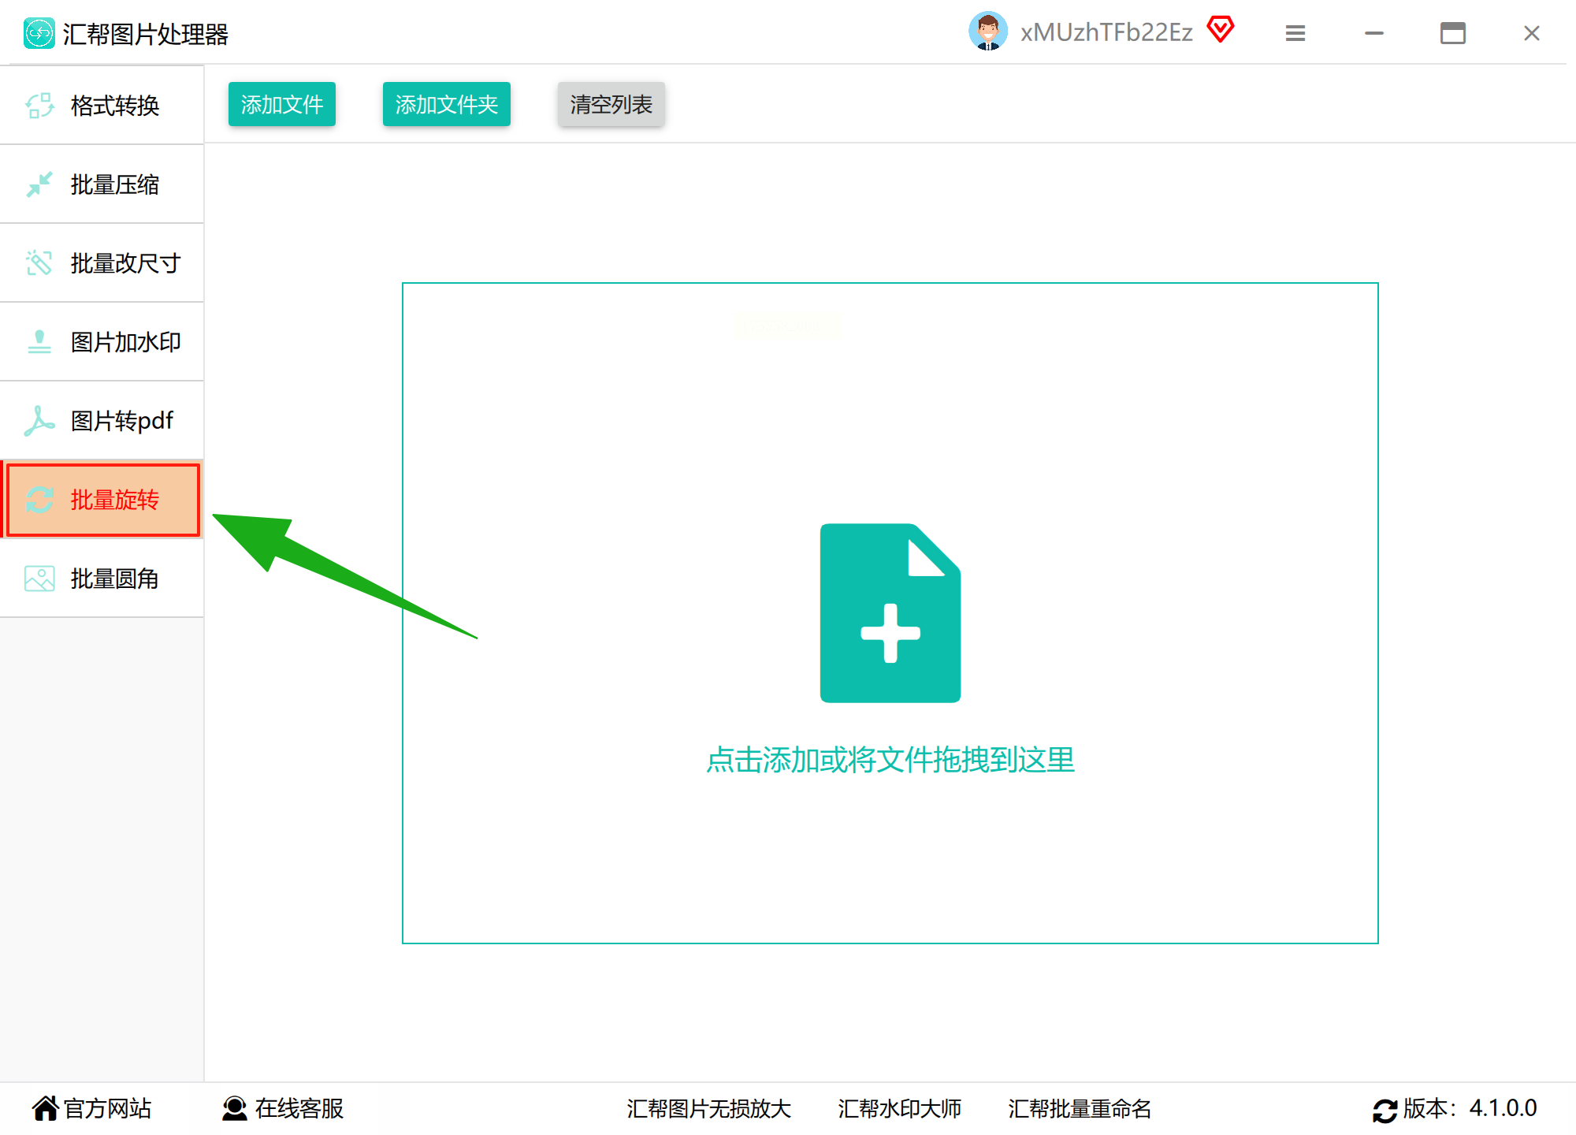The width and height of the screenshot is (1576, 1135).
Task: Open the 官方网站 home link
Action: pos(92,1108)
